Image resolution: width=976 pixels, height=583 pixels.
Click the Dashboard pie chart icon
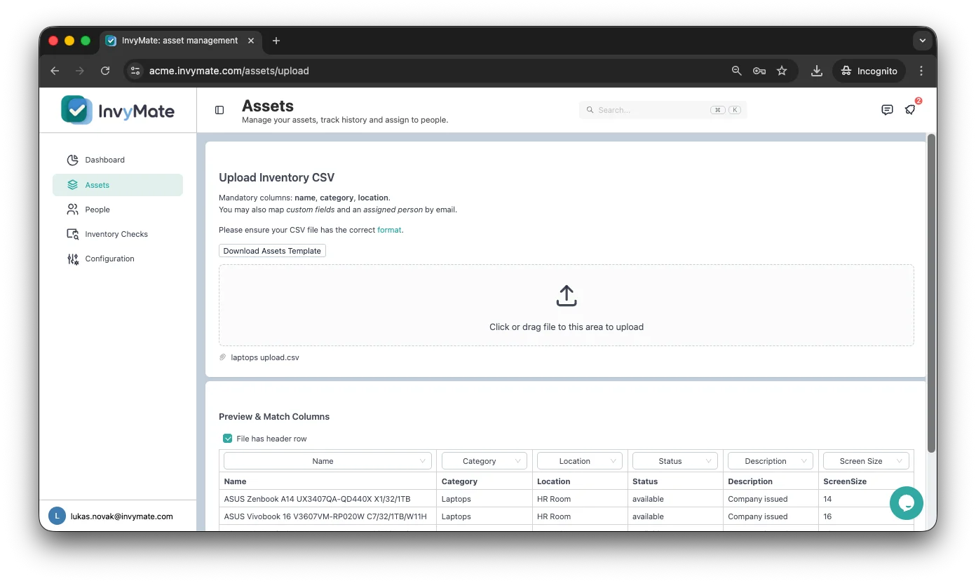click(73, 160)
